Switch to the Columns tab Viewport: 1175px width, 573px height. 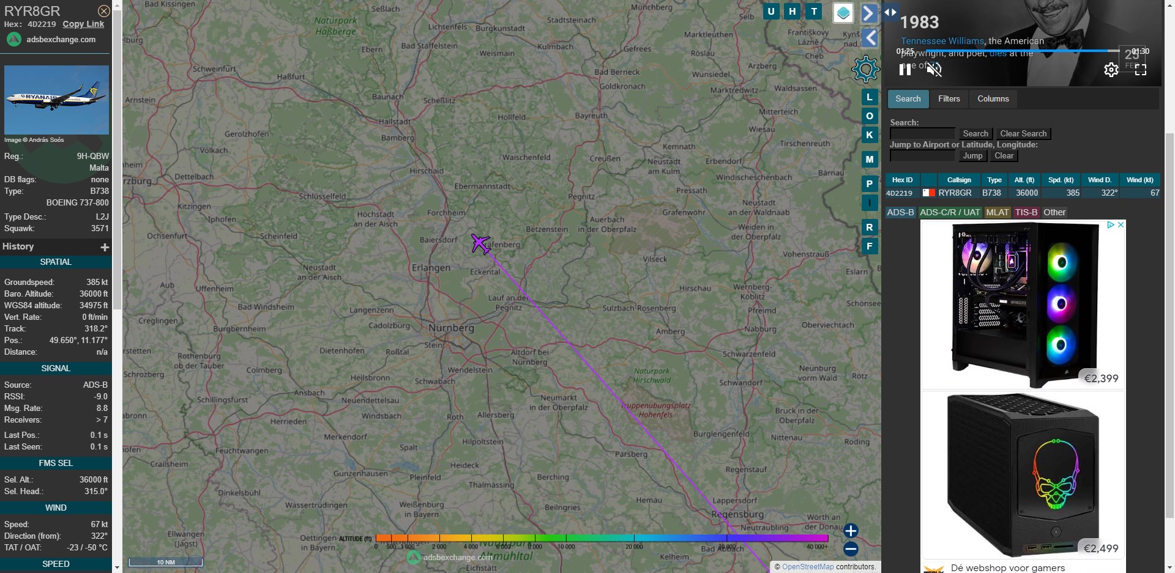point(993,98)
